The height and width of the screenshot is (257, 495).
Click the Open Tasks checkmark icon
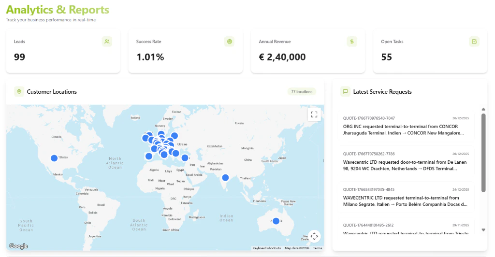[x=474, y=42]
